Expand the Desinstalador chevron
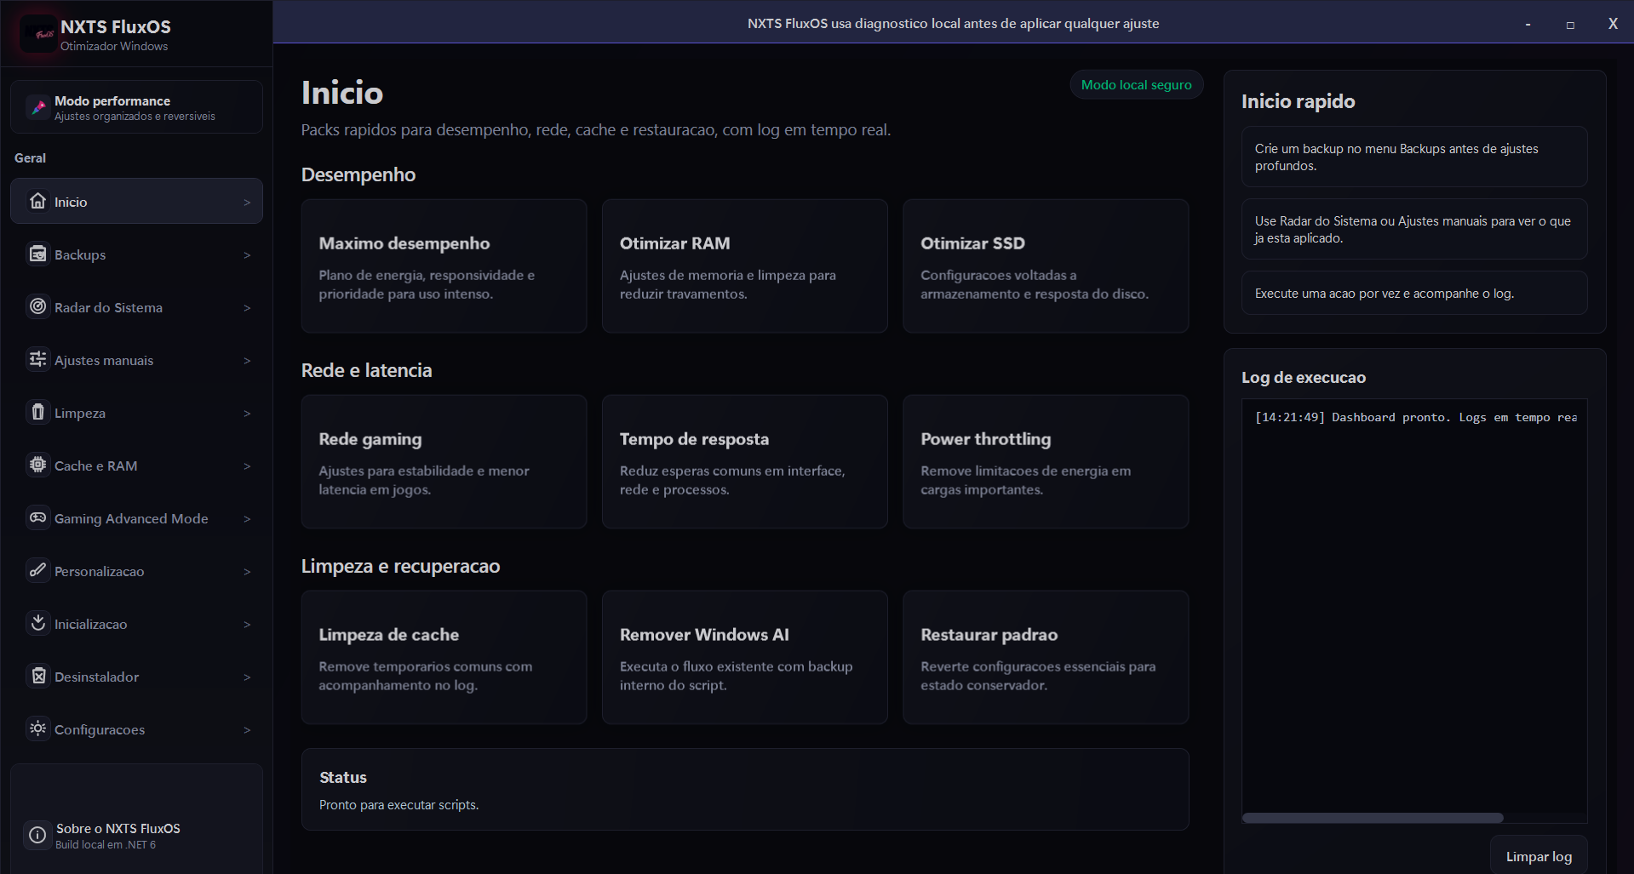This screenshot has width=1634, height=874. [x=247, y=677]
